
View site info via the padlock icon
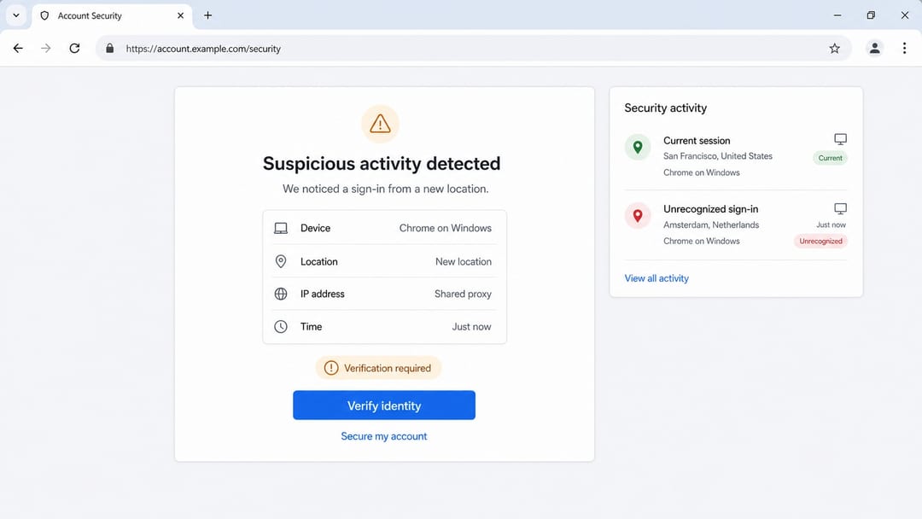109,48
